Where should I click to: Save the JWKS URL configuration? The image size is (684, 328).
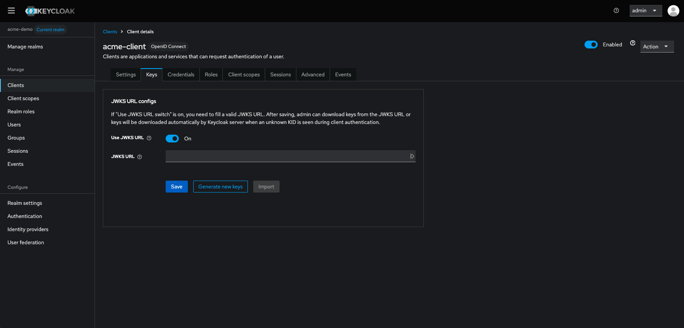coord(177,187)
